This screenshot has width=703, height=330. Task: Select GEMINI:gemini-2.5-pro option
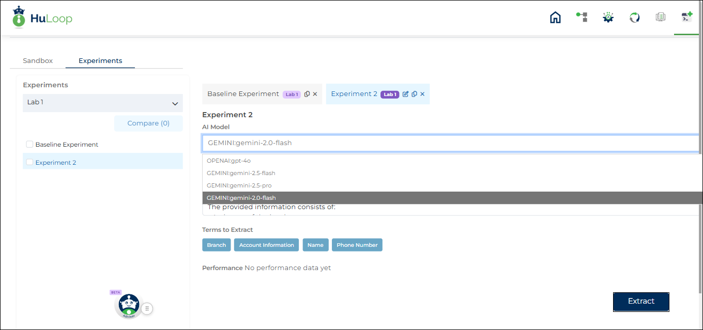click(239, 185)
